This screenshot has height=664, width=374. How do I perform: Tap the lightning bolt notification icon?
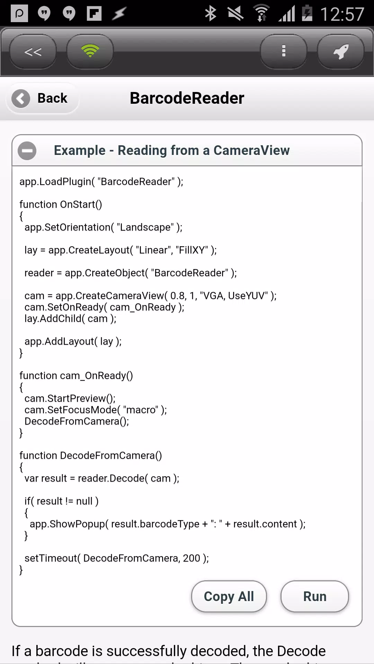pos(119,13)
